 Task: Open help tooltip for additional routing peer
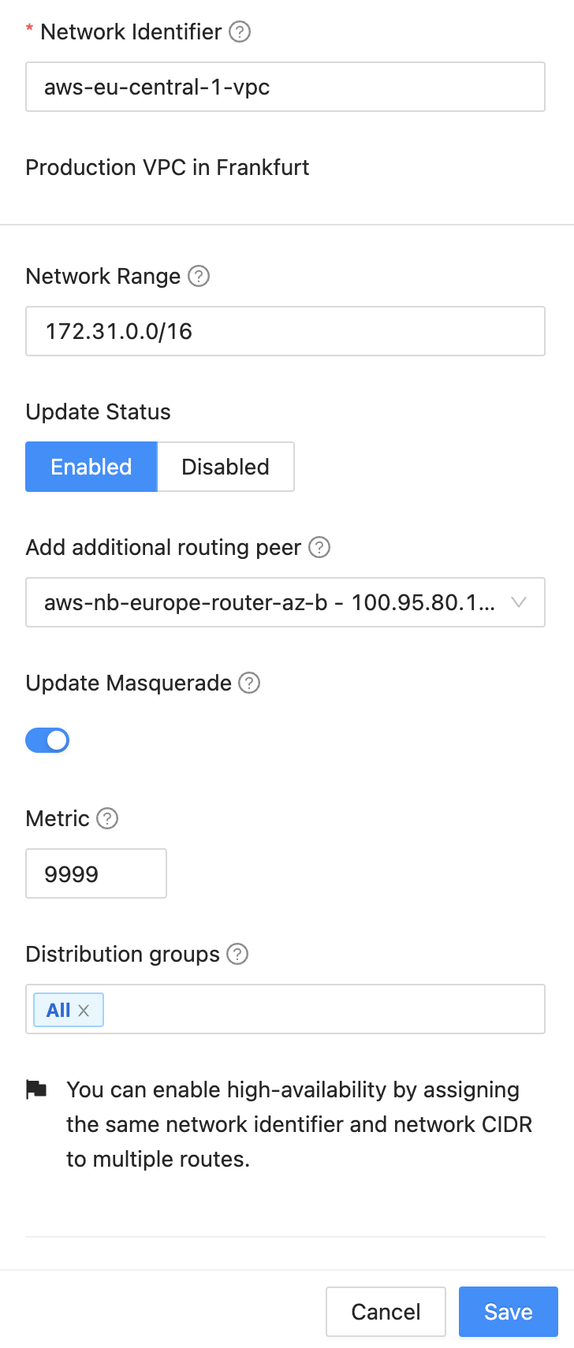(319, 547)
